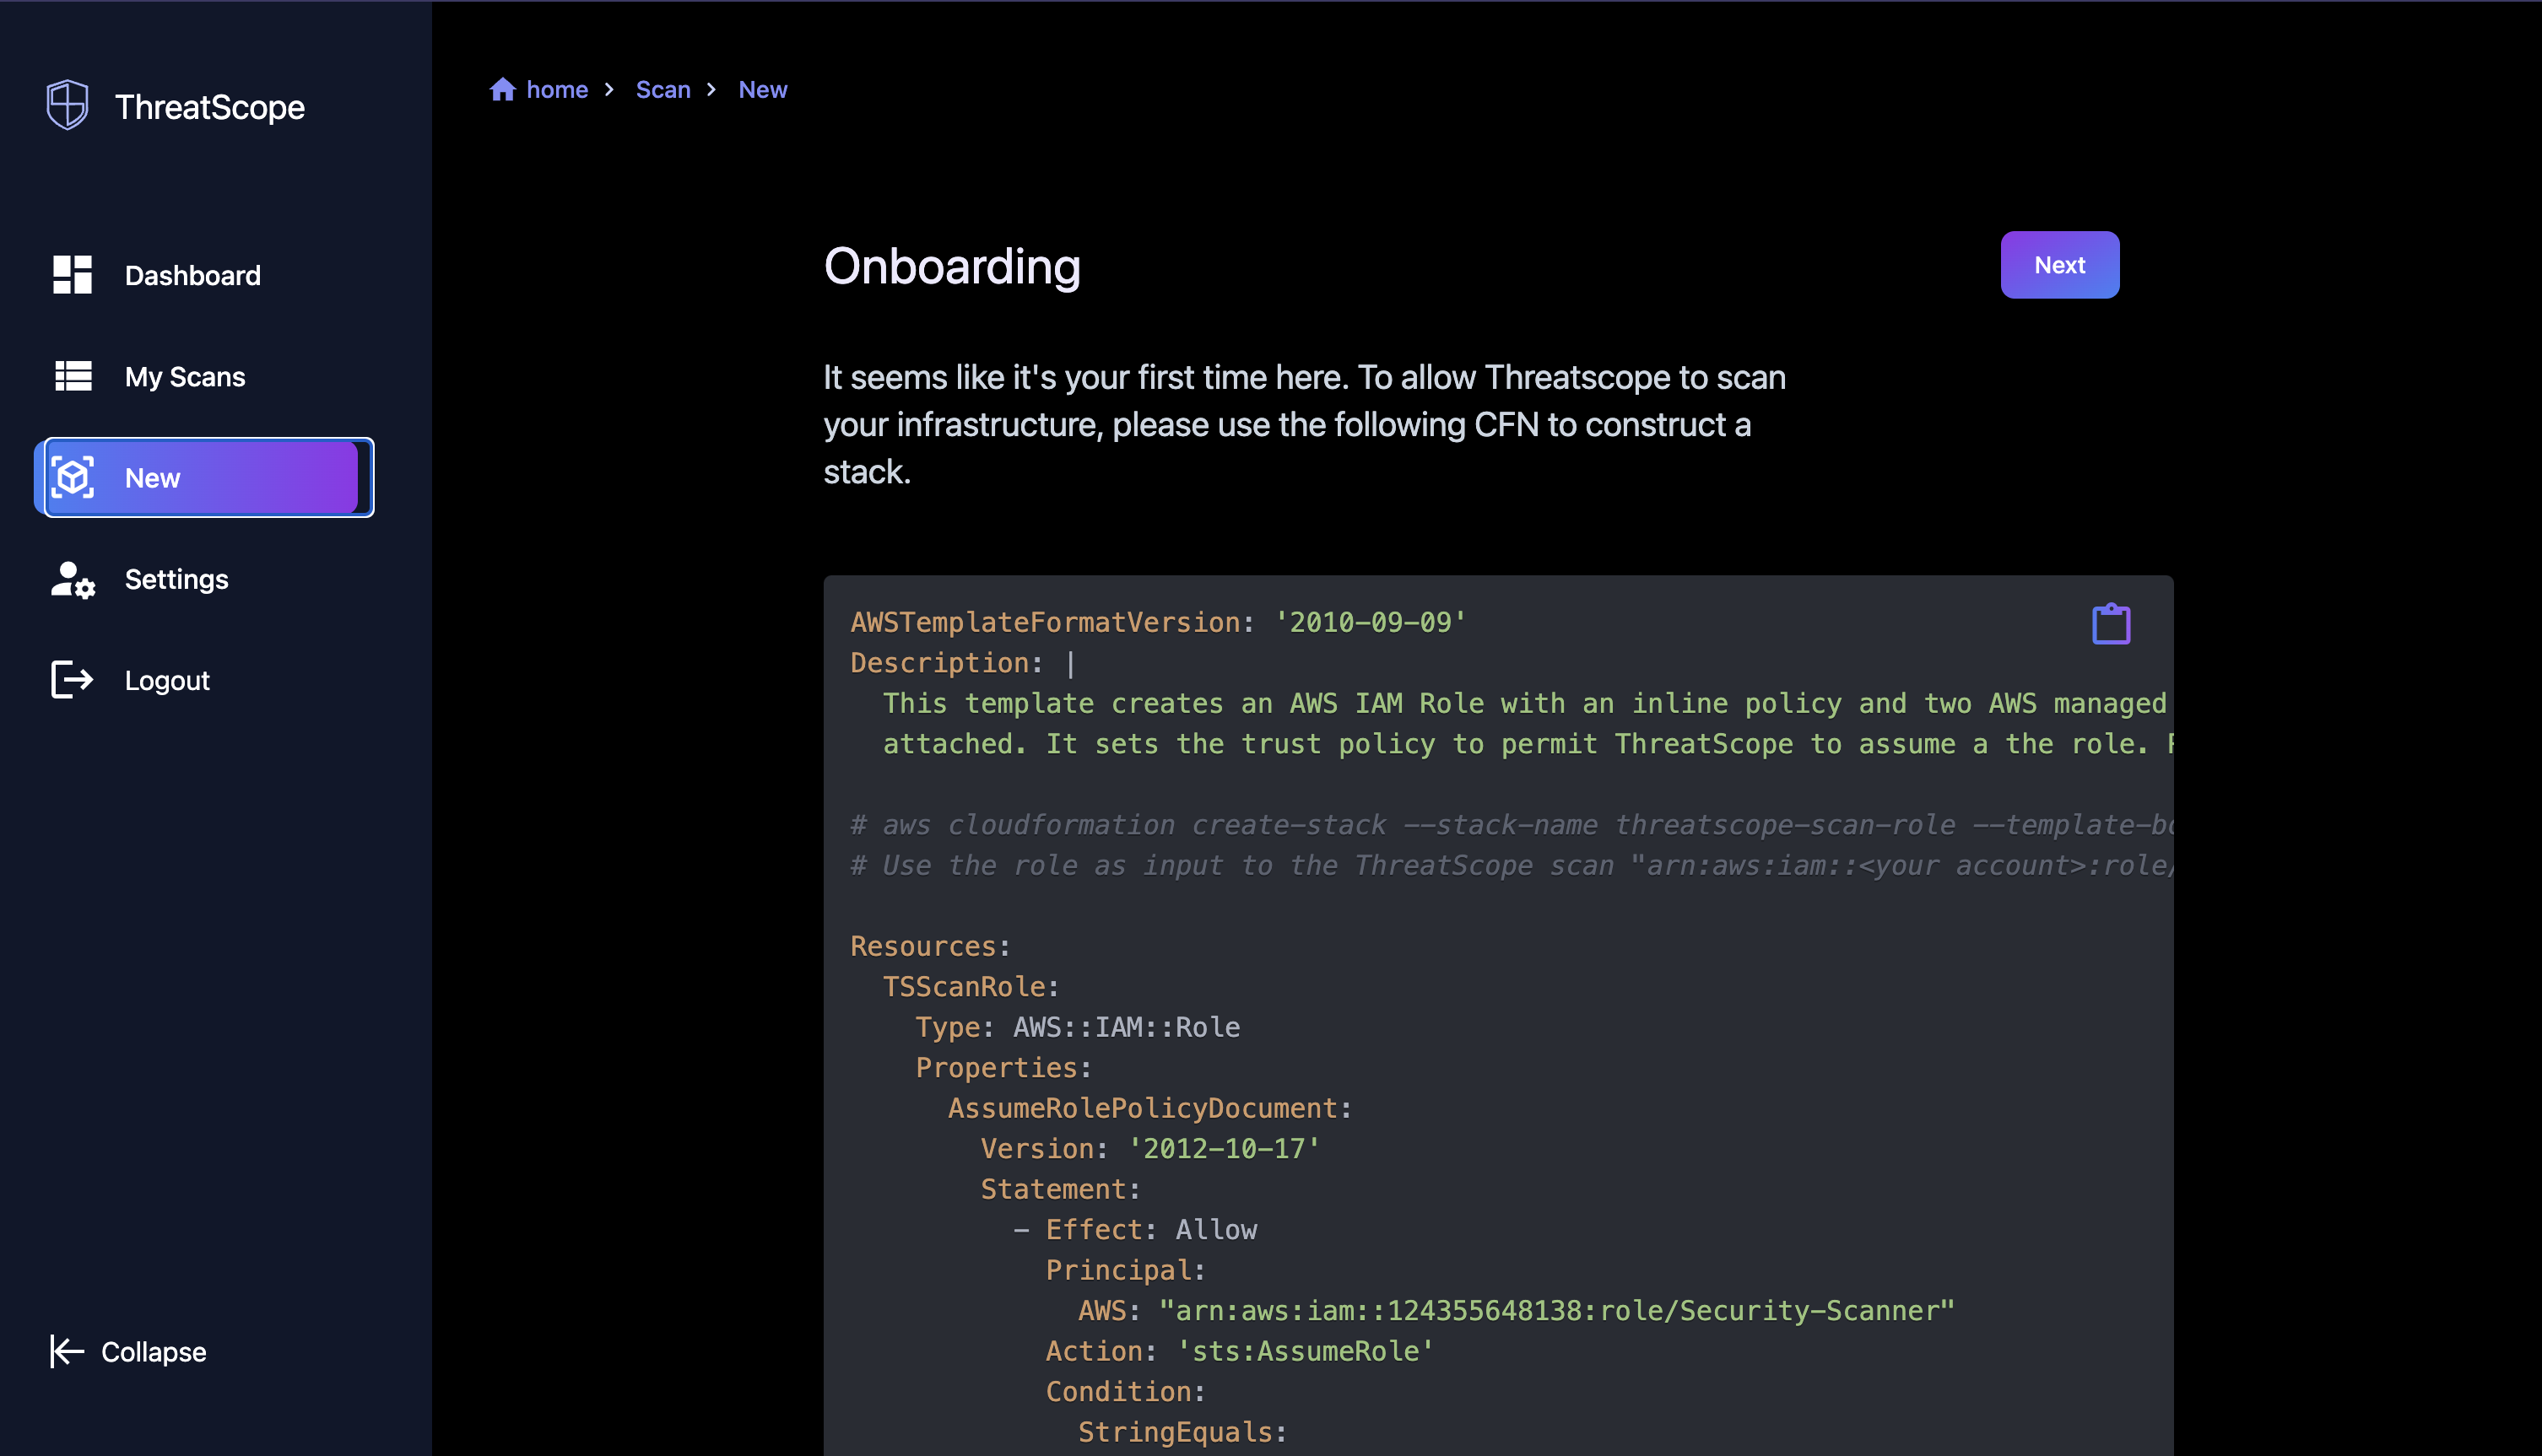Click the Collapse sidebar arrow icon
The width and height of the screenshot is (2542, 1456).
click(x=67, y=1352)
